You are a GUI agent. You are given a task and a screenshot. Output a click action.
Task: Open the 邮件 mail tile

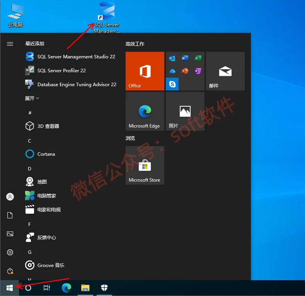225,71
